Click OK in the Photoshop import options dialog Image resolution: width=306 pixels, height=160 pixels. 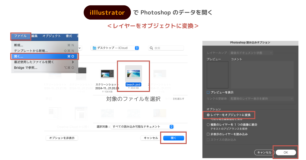tap(286, 152)
